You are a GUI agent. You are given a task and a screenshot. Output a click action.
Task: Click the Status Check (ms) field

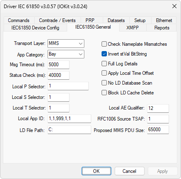click(59, 75)
